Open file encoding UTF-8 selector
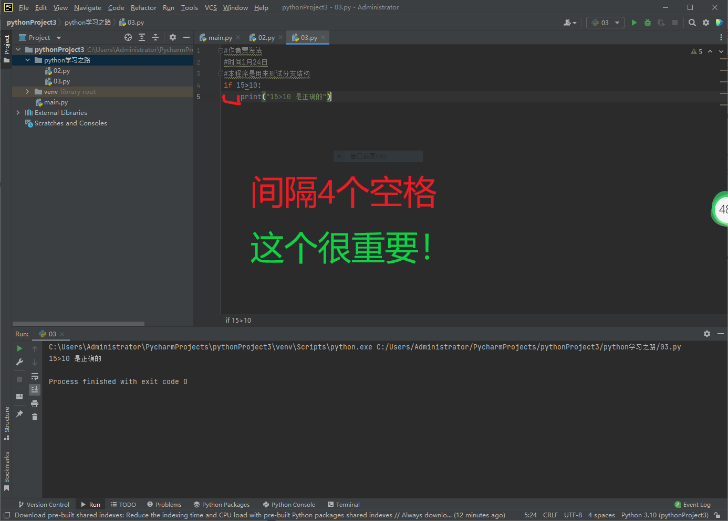Image resolution: width=728 pixels, height=521 pixels. (x=573, y=515)
